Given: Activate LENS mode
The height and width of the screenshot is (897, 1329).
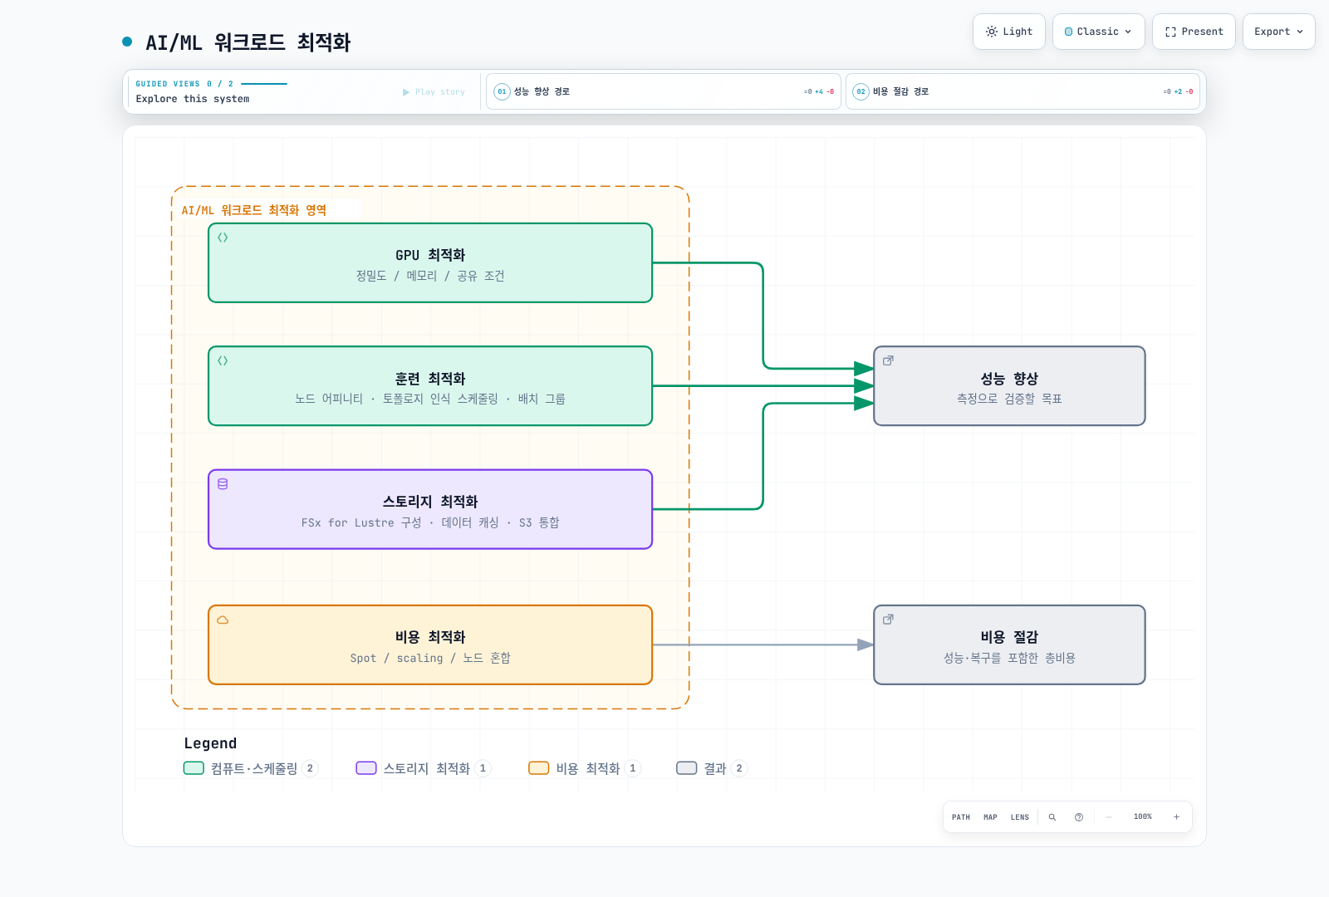Looking at the screenshot, I should point(1020,817).
